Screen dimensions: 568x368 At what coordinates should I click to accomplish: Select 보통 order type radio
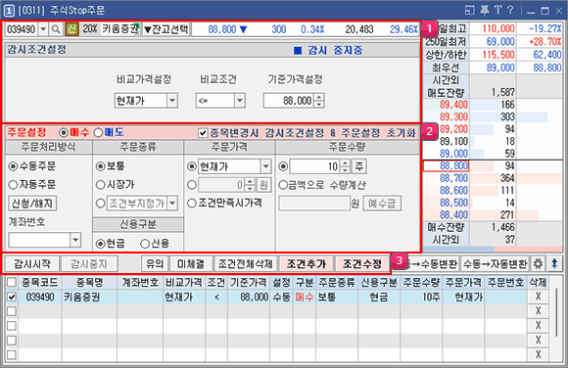(x=100, y=166)
